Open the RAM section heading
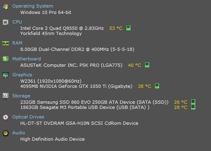Viewport: 211px width, 151px height. (17, 43)
